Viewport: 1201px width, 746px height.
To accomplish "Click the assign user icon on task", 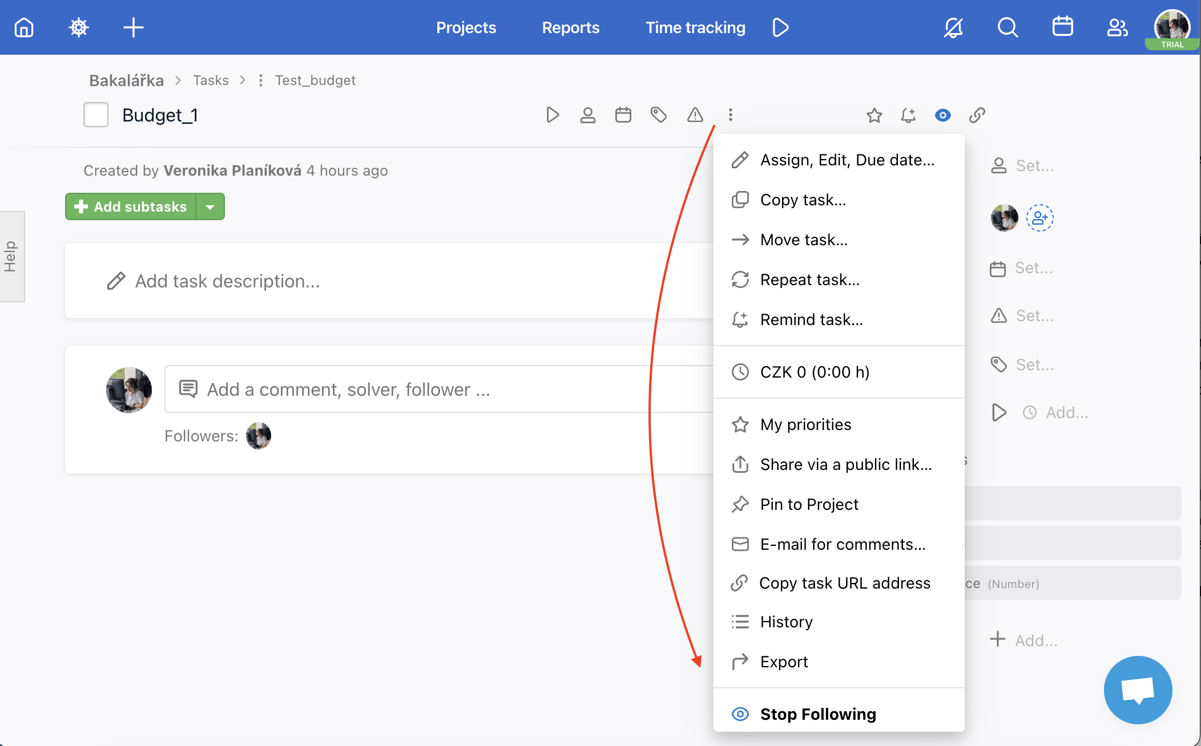I will tap(587, 114).
